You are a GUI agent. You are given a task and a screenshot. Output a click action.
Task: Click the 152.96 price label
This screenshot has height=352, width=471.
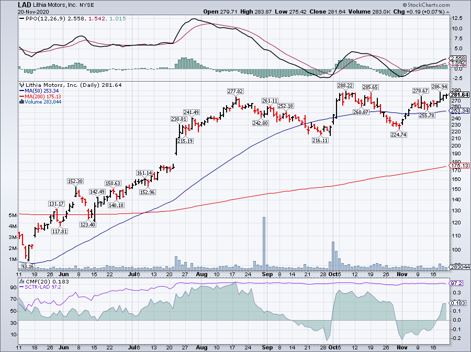coord(148,192)
